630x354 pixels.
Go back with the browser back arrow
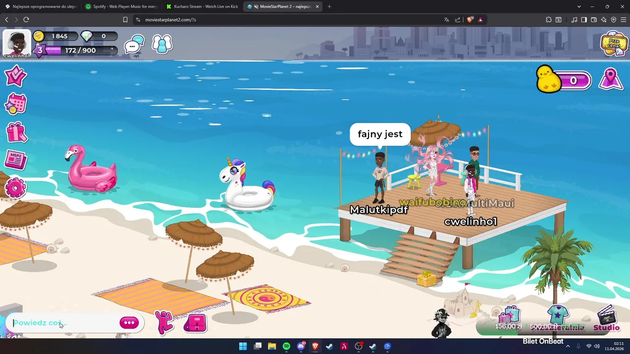coord(6,20)
